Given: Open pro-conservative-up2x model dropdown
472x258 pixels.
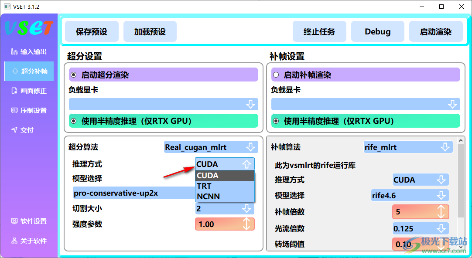Looking at the screenshot, I should pos(134,193).
